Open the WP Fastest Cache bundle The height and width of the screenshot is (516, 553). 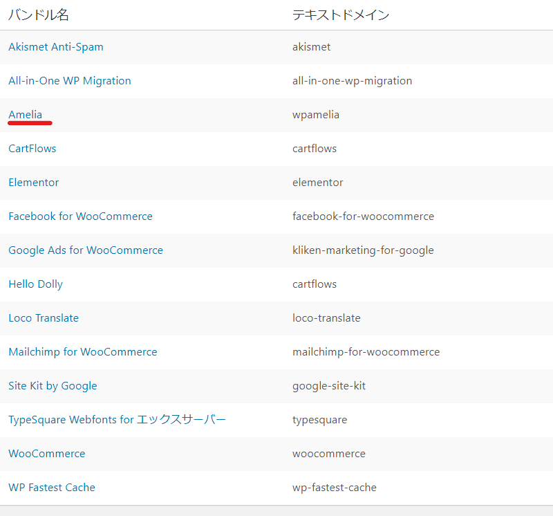coord(52,488)
